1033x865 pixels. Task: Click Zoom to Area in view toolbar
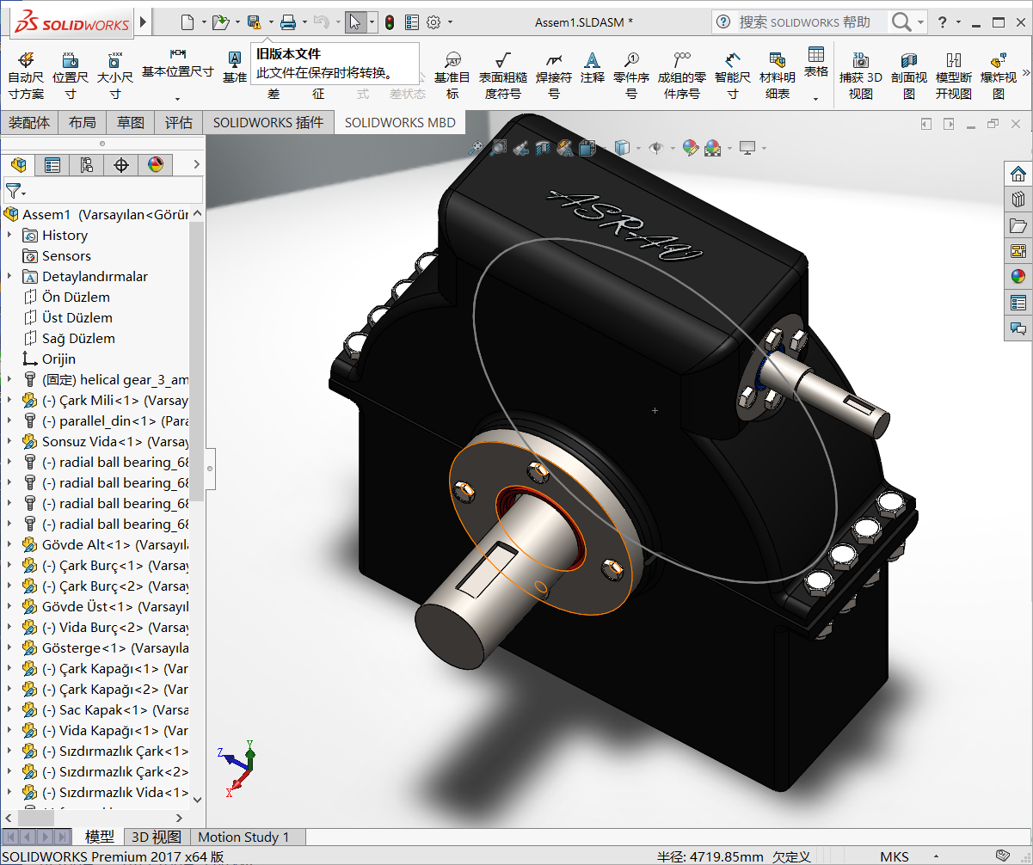(x=498, y=148)
